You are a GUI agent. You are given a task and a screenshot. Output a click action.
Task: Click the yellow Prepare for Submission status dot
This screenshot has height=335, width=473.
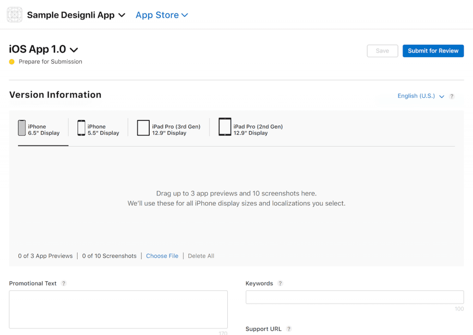[x=12, y=62]
